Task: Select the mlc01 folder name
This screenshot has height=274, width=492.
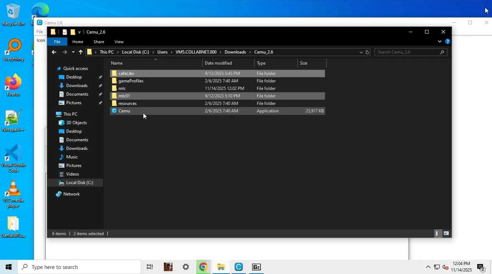Action: 124,96
